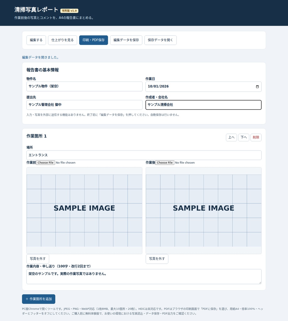
Task: Open the 仕上がりを見る preview tab
Action: click(62, 40)
